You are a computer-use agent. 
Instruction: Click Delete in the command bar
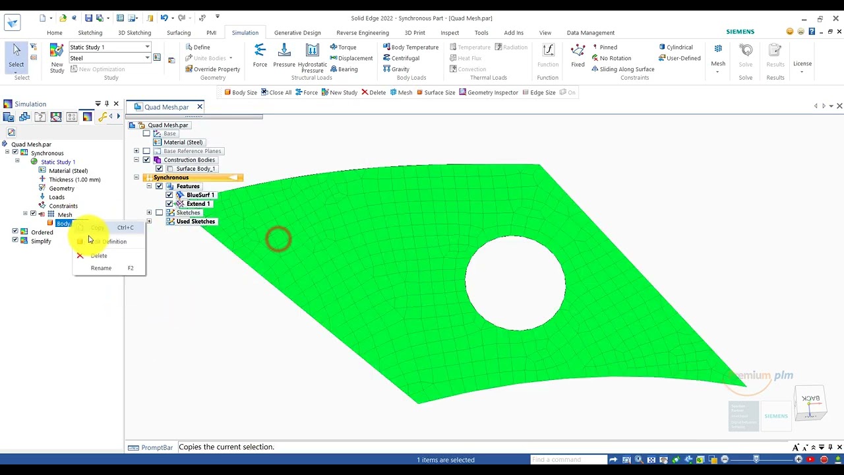click(x=373, y=92)
